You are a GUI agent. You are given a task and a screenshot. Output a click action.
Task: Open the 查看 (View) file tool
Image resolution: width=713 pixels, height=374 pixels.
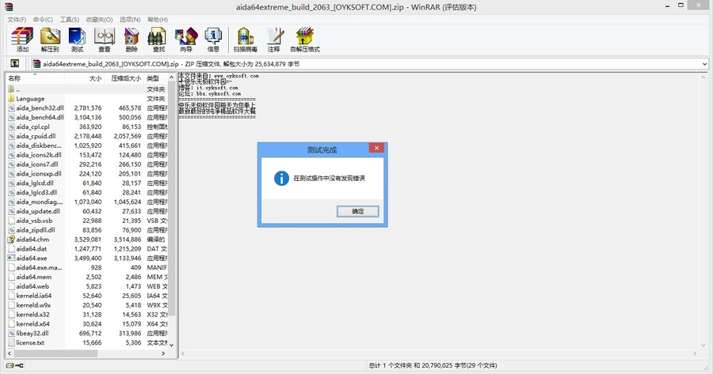tap(104, 39)
